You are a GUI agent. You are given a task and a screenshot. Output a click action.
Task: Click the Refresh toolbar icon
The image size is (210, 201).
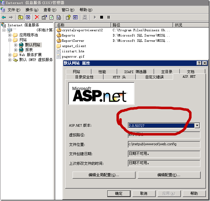[51, 17]
